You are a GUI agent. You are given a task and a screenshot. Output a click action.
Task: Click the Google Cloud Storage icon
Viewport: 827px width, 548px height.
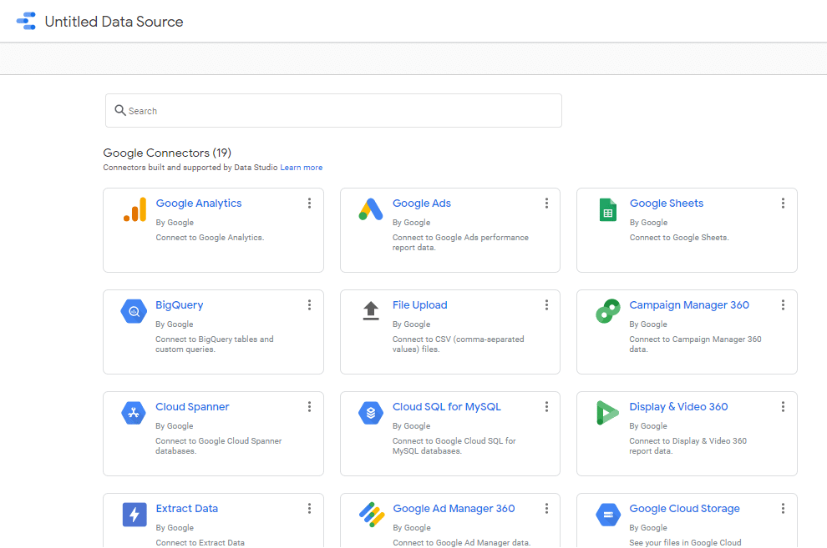[608, 515]
